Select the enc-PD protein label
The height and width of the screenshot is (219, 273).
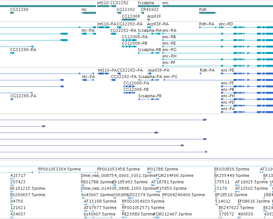(x=228, y=102)
